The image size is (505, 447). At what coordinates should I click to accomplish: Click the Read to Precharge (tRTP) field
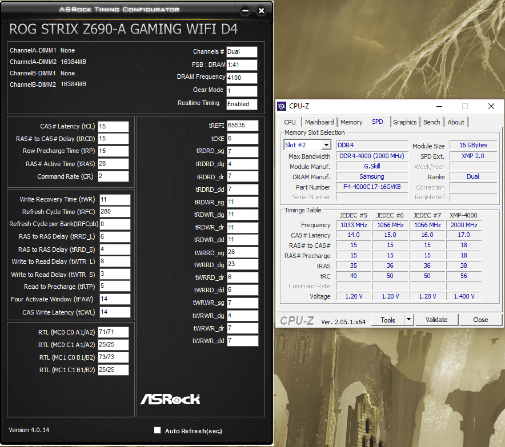pos(115,286)
